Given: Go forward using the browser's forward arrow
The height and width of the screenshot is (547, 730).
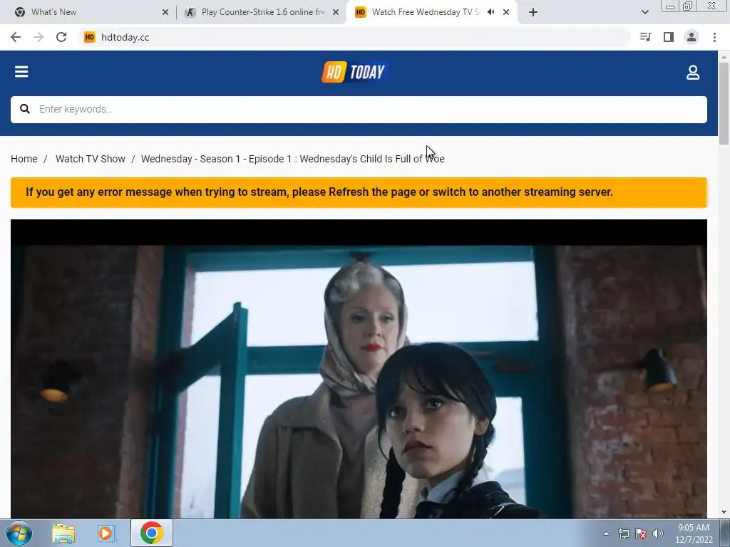Looking at the screenshot, I should click(x=38, y=37).
